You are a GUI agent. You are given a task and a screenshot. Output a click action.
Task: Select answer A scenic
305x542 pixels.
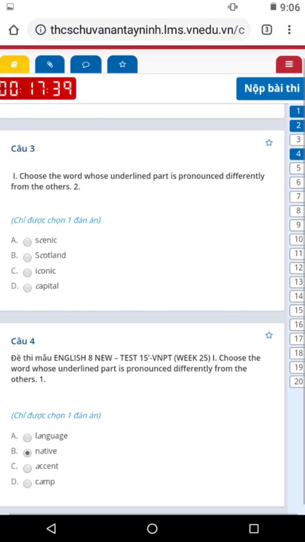click(x=27, y=242)
